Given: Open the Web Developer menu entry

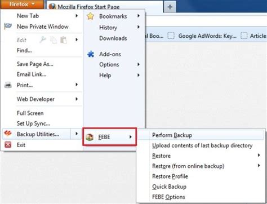Looking at the screenshot, I should point(42,99).
